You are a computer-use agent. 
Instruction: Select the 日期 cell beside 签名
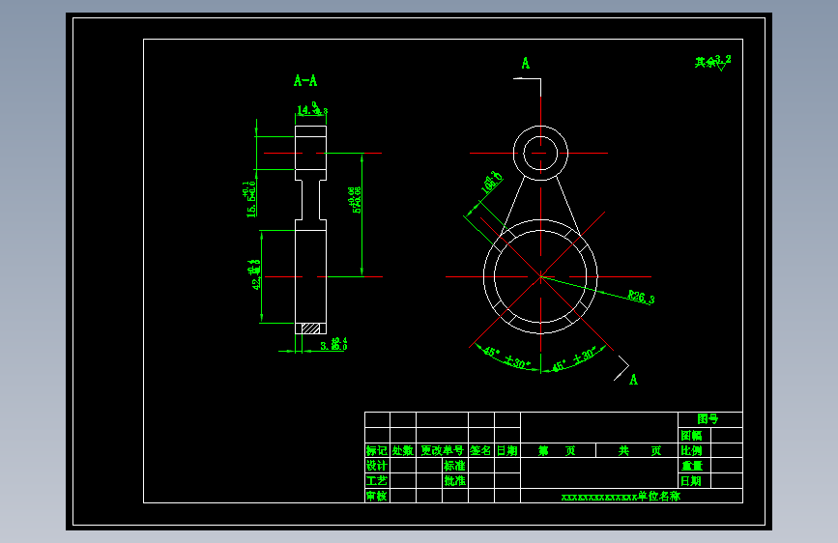pos(507,450)
